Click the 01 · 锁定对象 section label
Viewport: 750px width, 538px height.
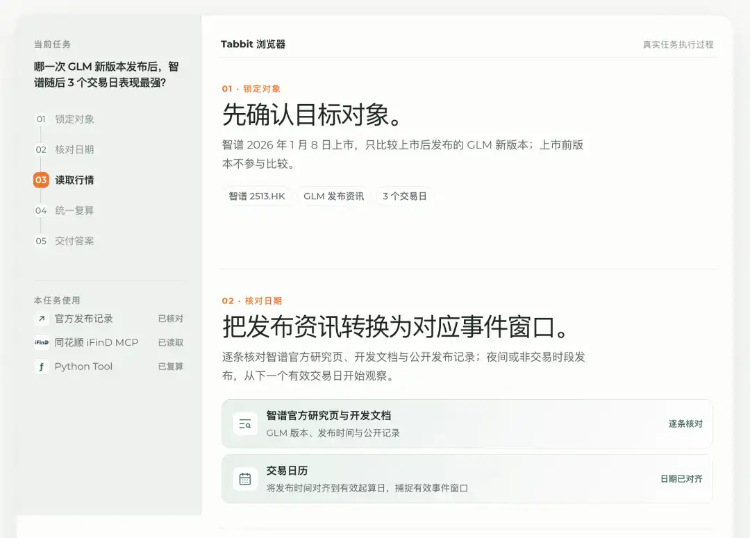pos(251,88)
